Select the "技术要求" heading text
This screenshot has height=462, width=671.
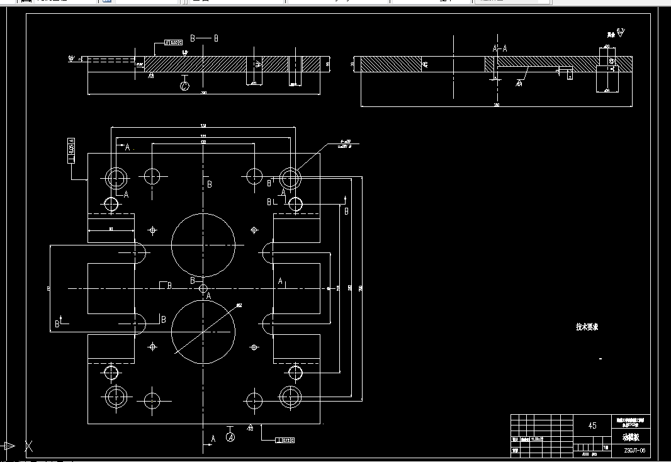pyautogui.click(x=587, y=327)
